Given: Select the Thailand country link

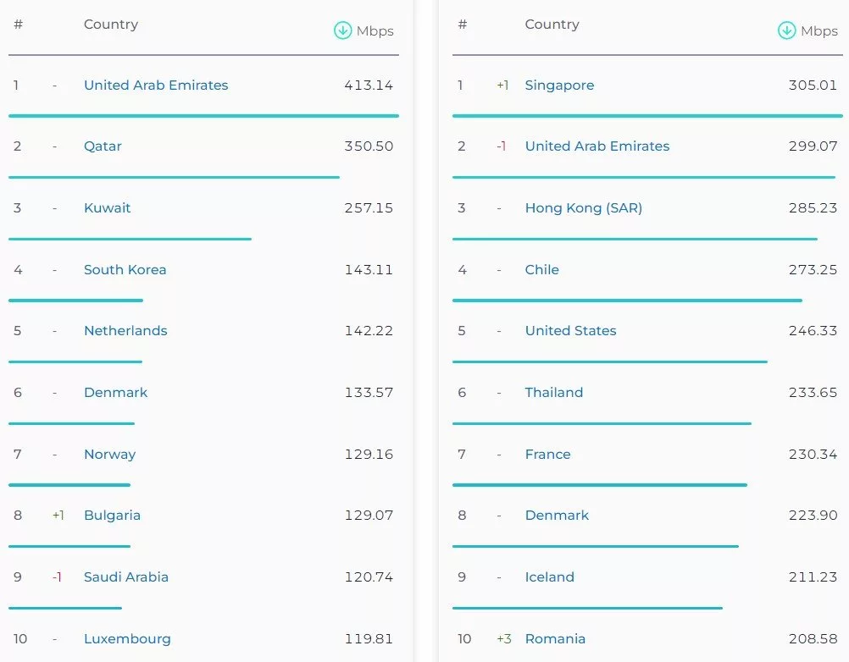Looking at the screenshot, I should coord(553,393).
